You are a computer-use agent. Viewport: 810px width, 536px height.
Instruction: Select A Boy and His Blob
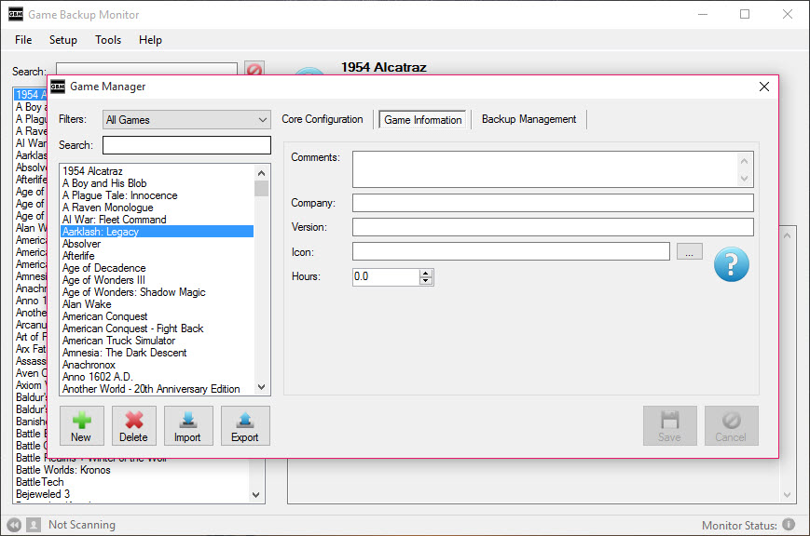(x=104, y=183)
